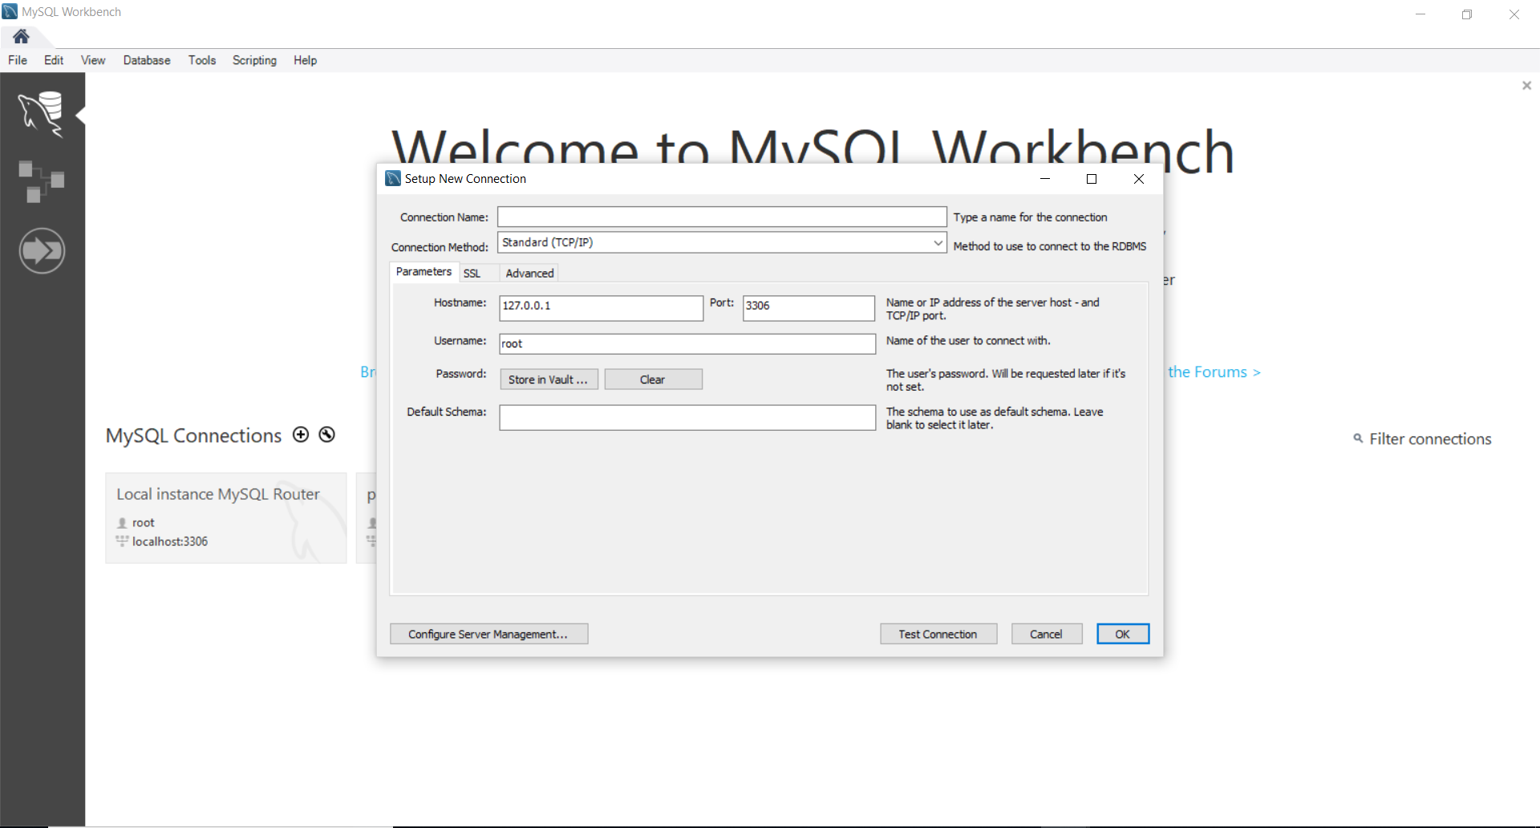Open the Edit menu
Viewport: 1540px width, 828px height.
pos(54,60)
